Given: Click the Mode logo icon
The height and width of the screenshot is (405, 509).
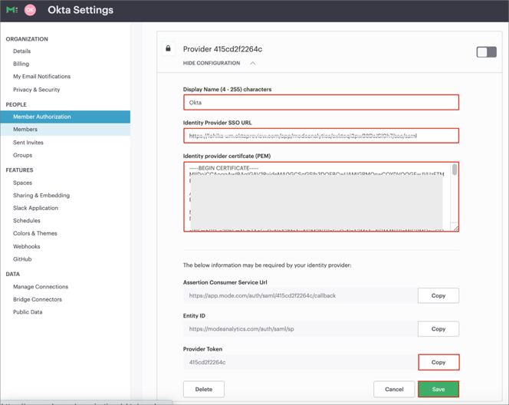Looking at the screenshot, I should point(11,10).
